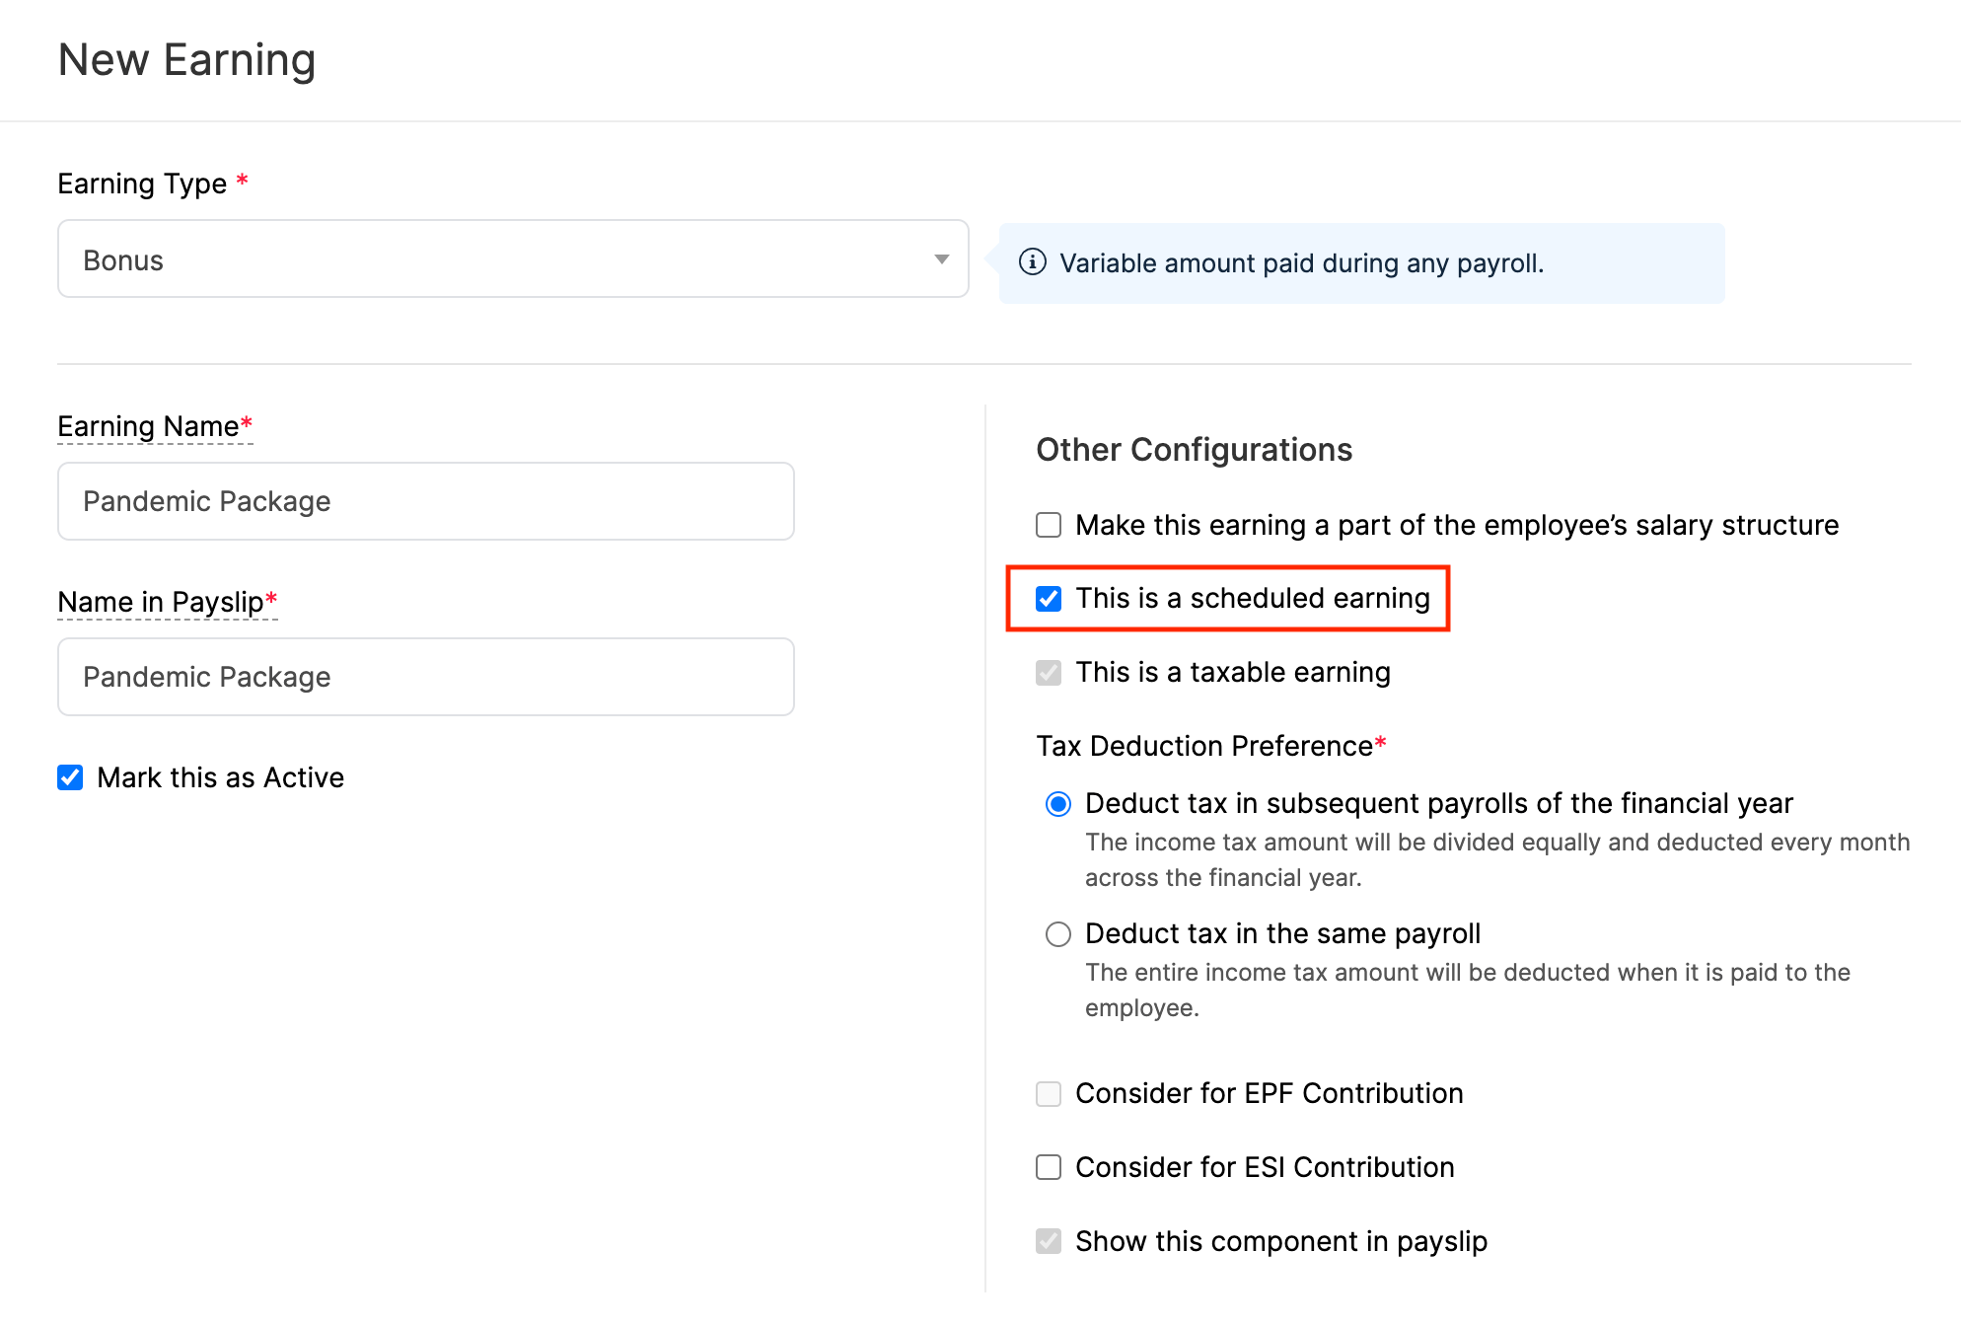
Task: Select Deduct tax in subsequent payrolls option
Action: [x=1058, y=804]
